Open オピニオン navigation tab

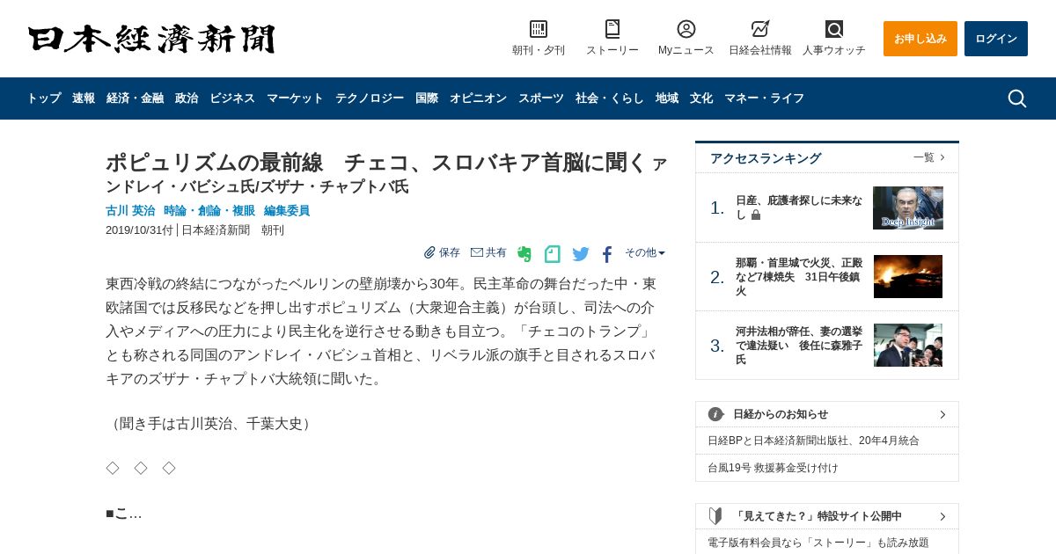point(478,98)
